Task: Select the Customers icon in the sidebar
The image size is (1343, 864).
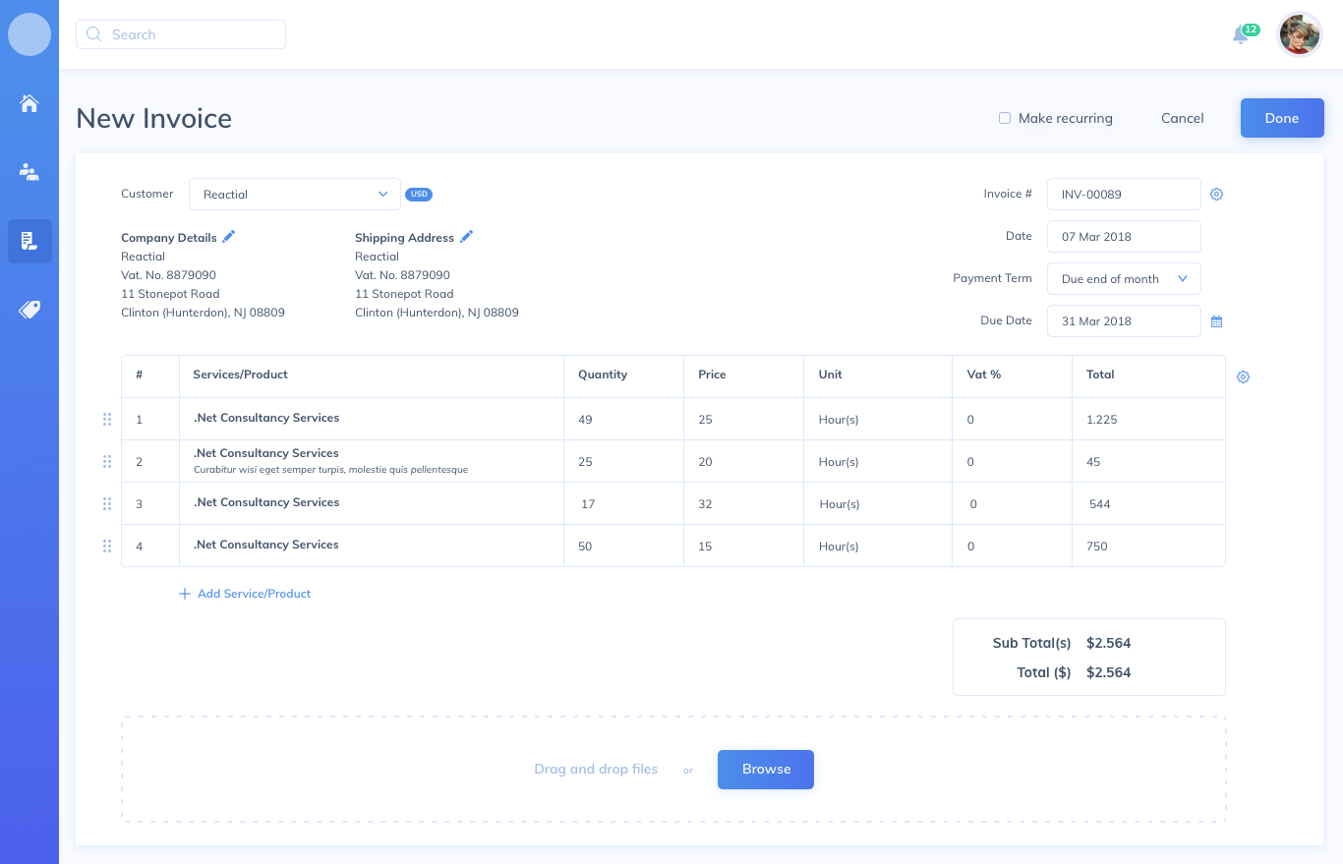Action: point(29,172)
